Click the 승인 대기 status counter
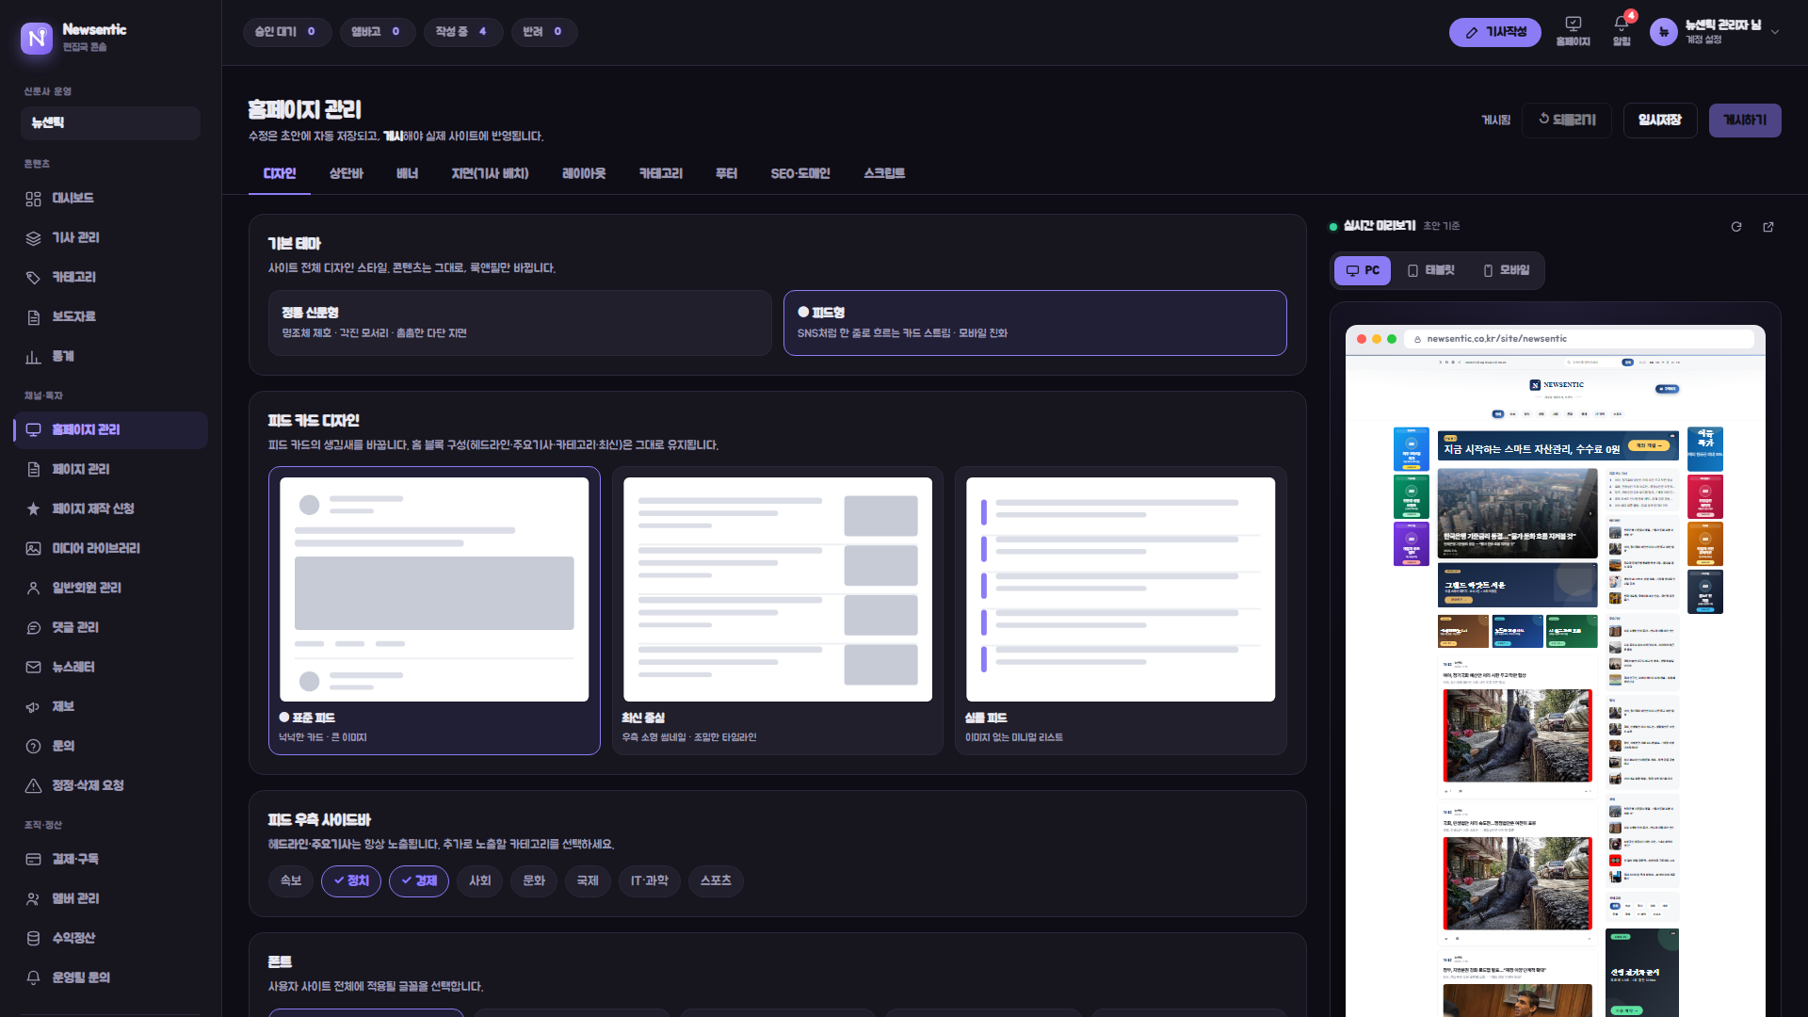 [287, 32]
